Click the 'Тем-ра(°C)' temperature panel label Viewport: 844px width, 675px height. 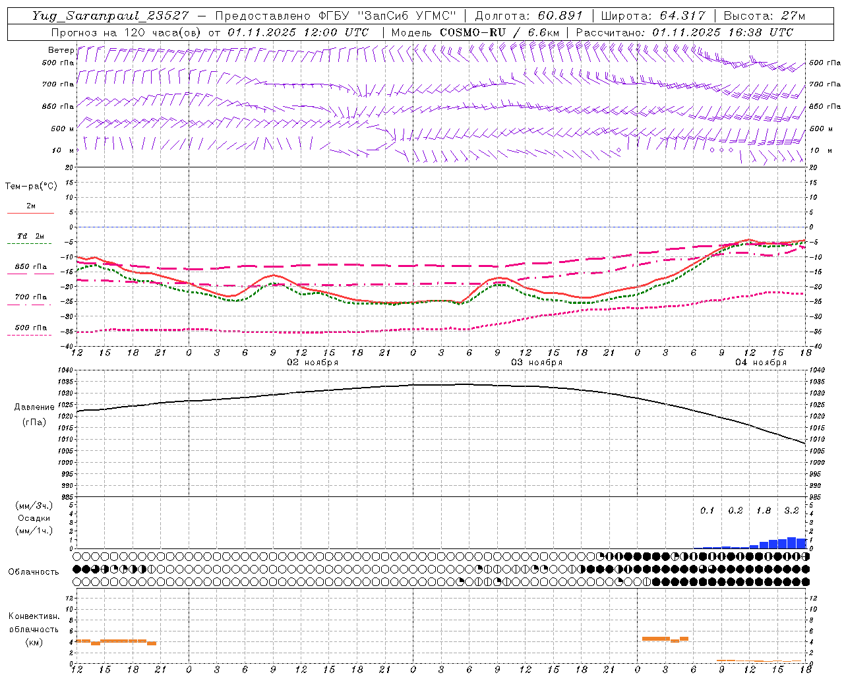(x=31, y=186)
